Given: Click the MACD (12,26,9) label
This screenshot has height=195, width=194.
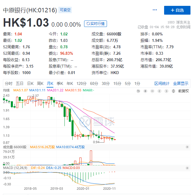Looking at the screenshot, I should pos(15,168).
